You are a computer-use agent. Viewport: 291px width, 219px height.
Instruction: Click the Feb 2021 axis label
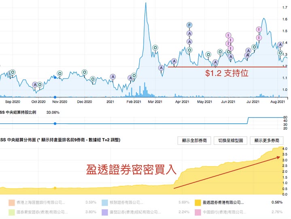[x=134, y=102]
